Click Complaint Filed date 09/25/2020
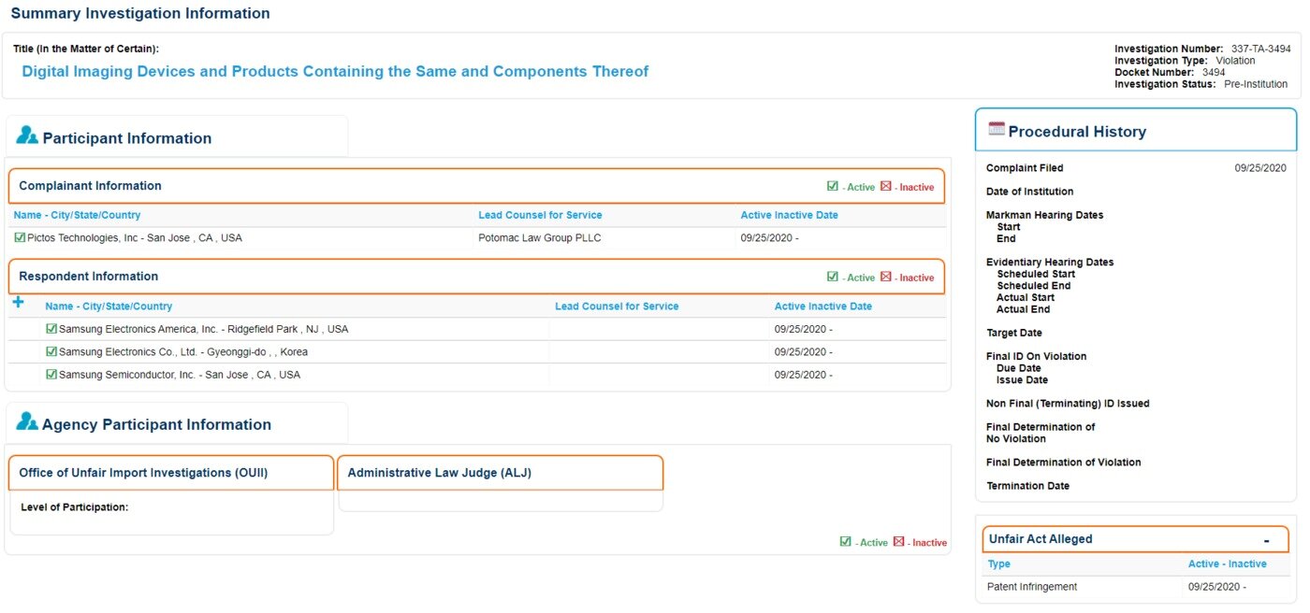The height and width of the screenshot is (613, 1310). (1260, 168)
